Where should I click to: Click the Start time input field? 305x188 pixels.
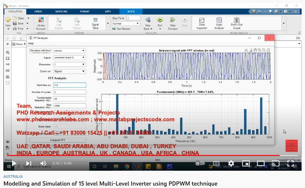tap(69, 85)
